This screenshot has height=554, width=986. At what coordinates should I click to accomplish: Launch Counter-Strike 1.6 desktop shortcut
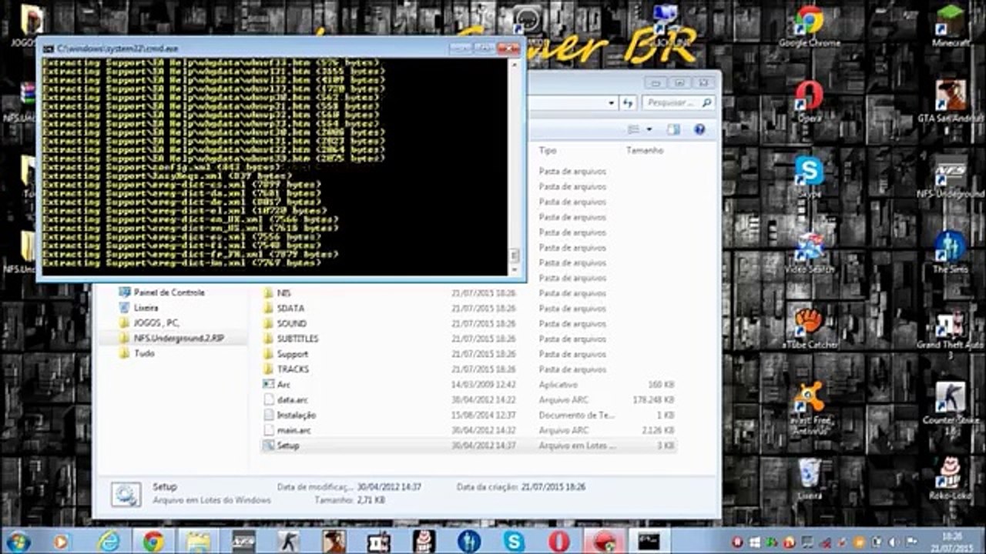click(x=951, y=406)
